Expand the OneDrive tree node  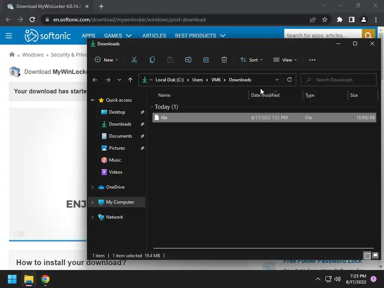(x=93, y=187)
